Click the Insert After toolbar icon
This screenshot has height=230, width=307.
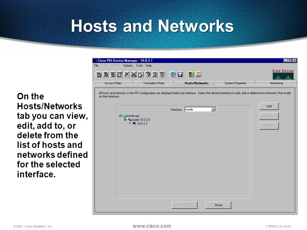pyautogui.click(x=113, y=74)
